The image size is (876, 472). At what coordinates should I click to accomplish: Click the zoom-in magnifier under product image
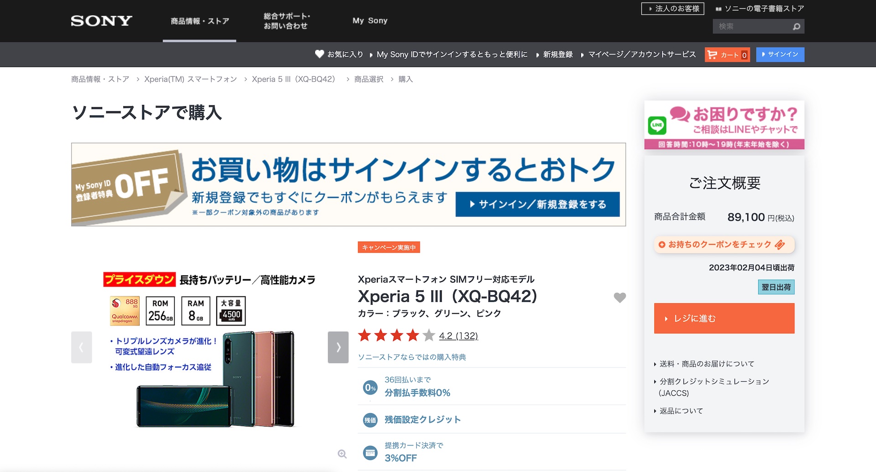coord(342,454)
